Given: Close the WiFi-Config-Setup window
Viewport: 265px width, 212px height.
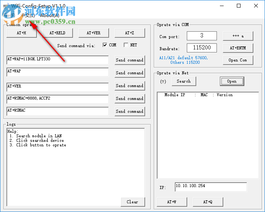Looking at the screenshot, I should click(256, 6).
